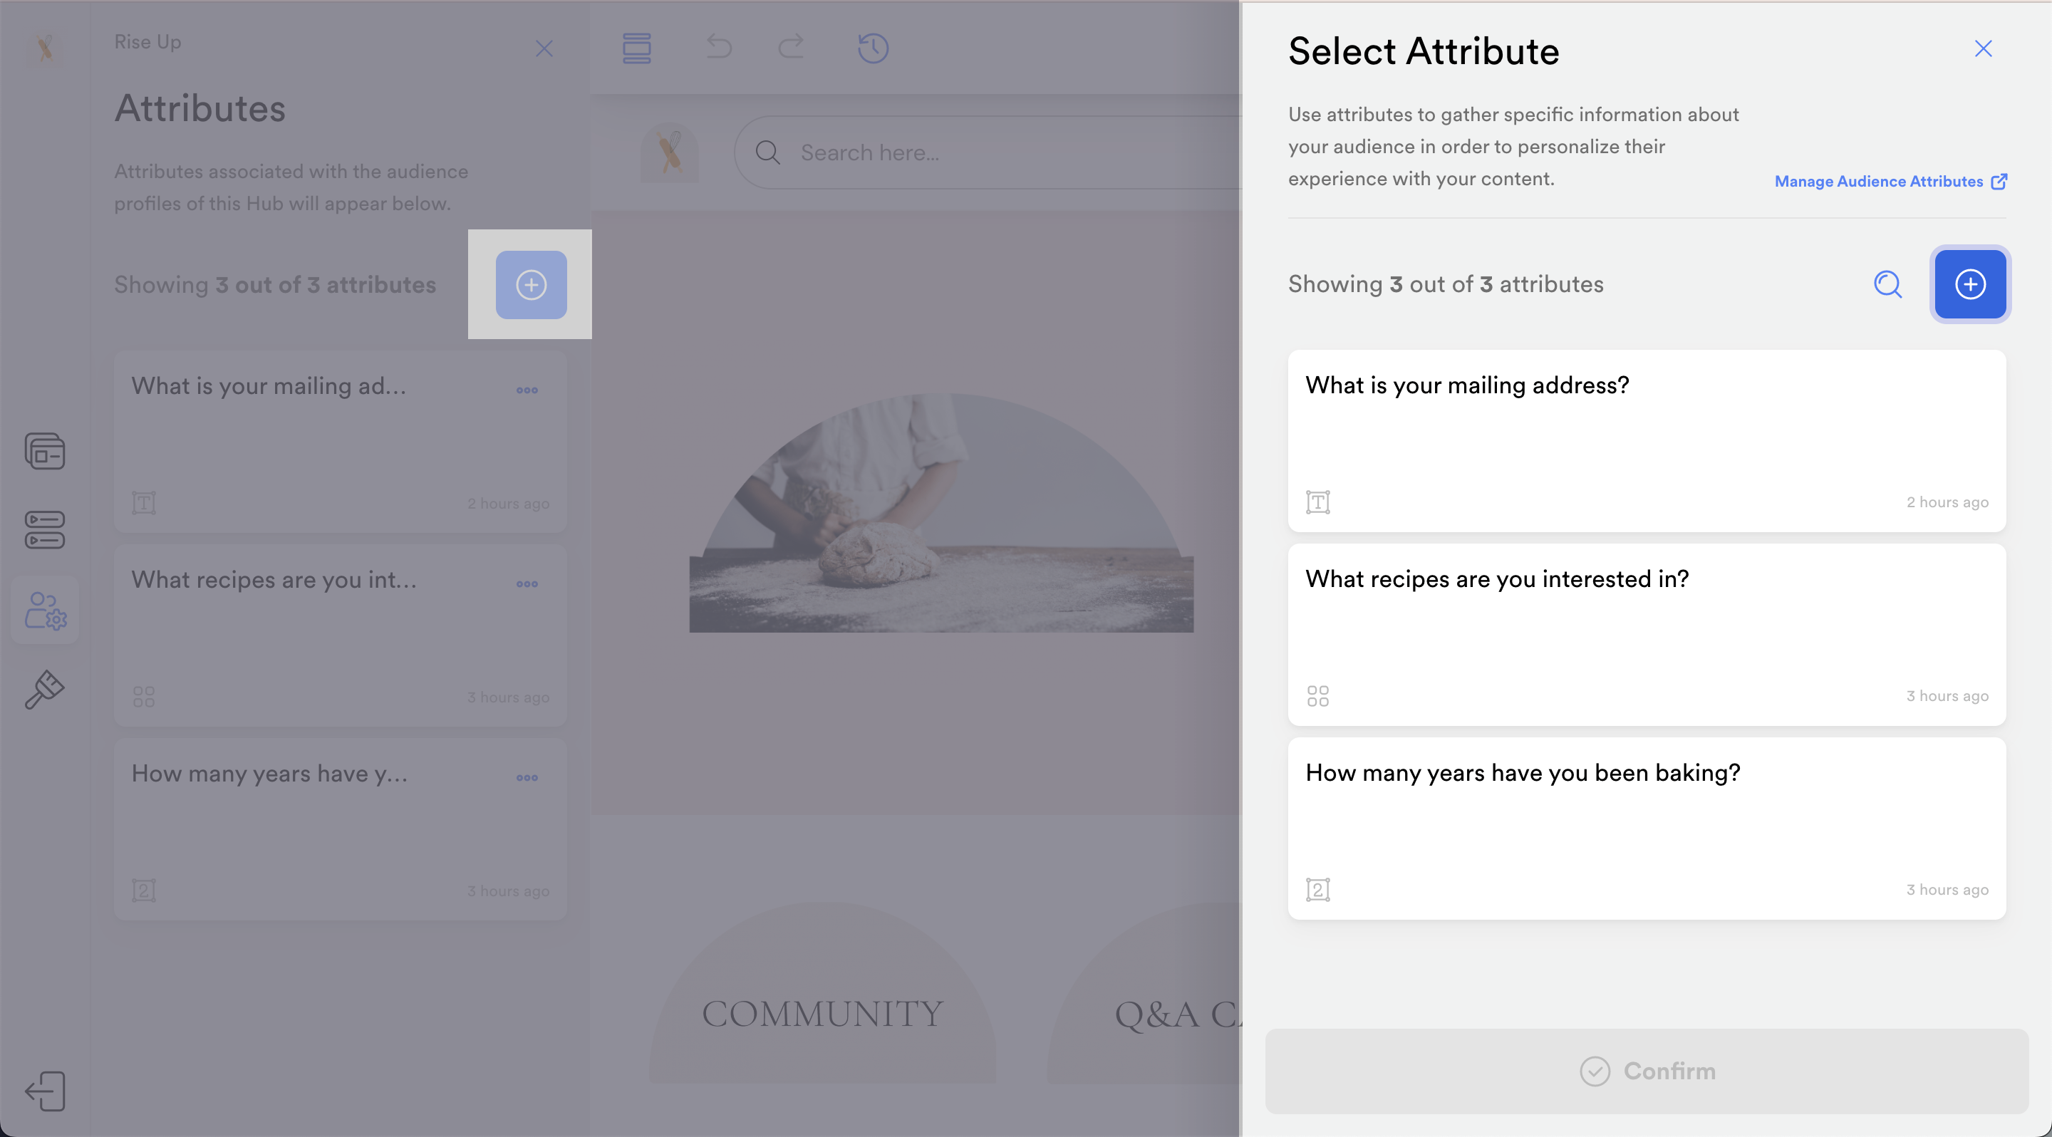Open three-dot menu for years baking attribute
This screenshot has height=1137, width=2052.
[x=527, y=777]
